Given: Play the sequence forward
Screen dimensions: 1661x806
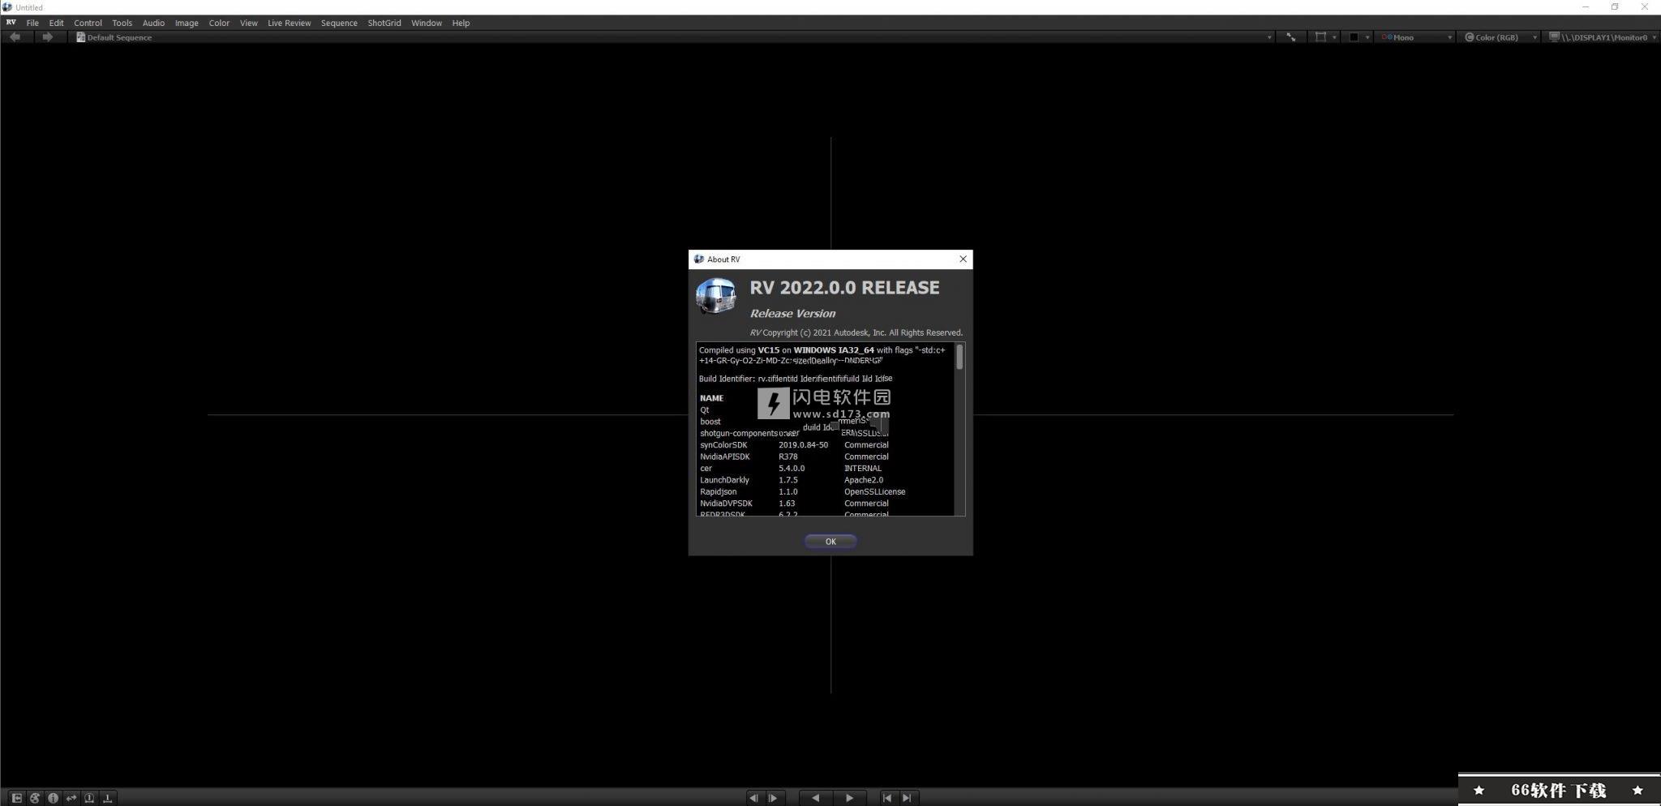Looking at the screenshot, I should tap(849, 798).
